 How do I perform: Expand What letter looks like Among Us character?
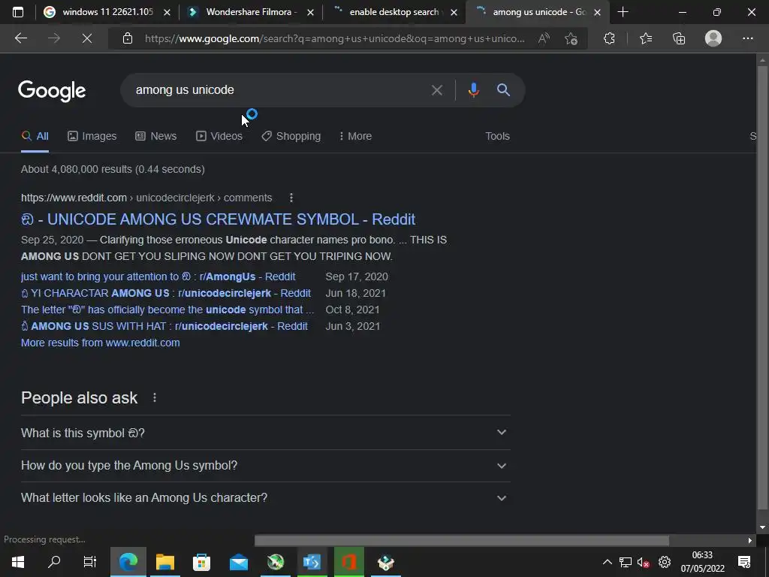click(266, 497)
